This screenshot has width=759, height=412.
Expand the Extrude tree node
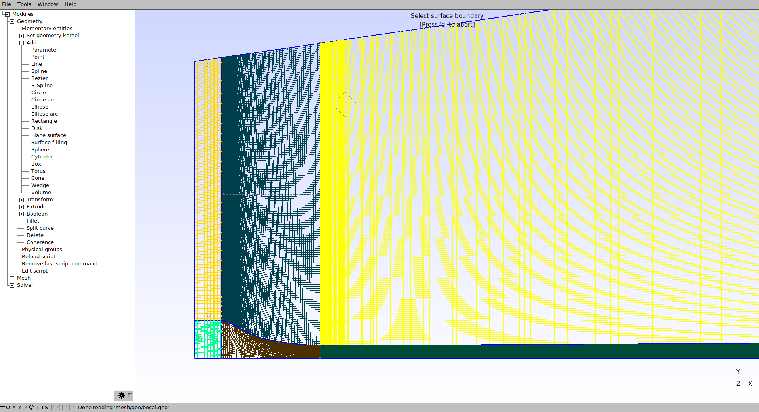[x=21, y=207]
